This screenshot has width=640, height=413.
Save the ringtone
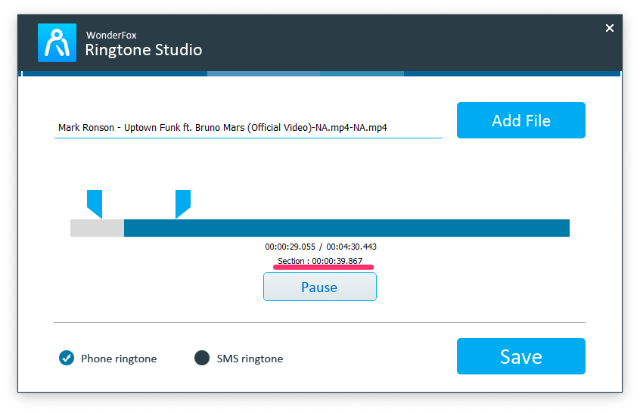(520, 356)
